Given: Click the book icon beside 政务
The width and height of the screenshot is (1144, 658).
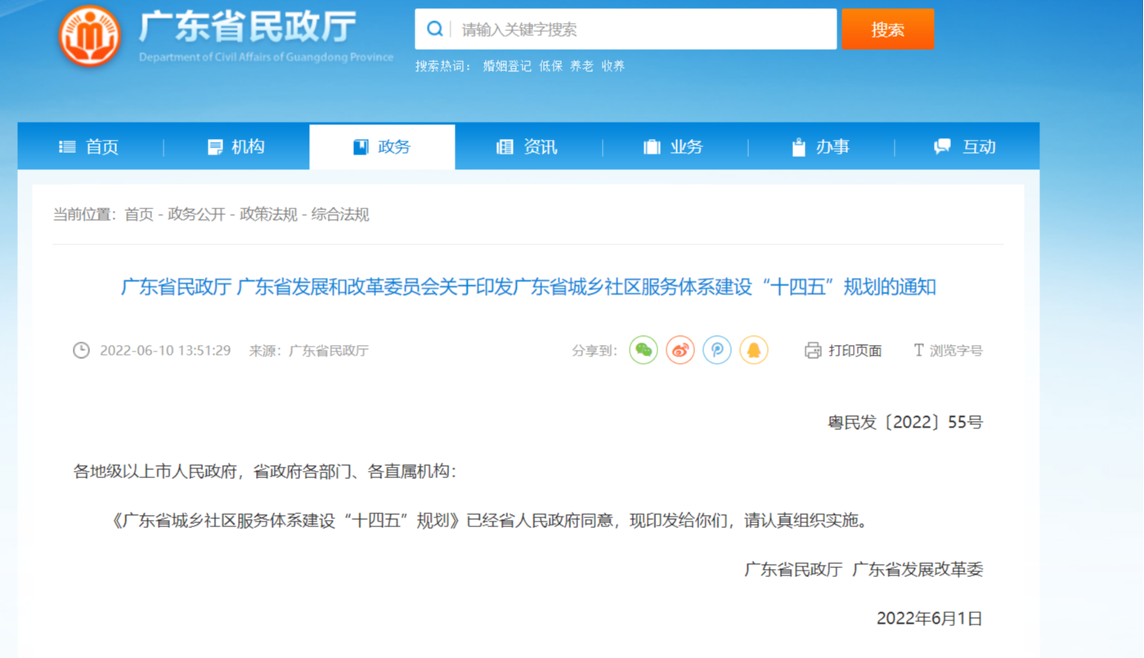Looking at the screenshot, I should (x=361, y=146).
